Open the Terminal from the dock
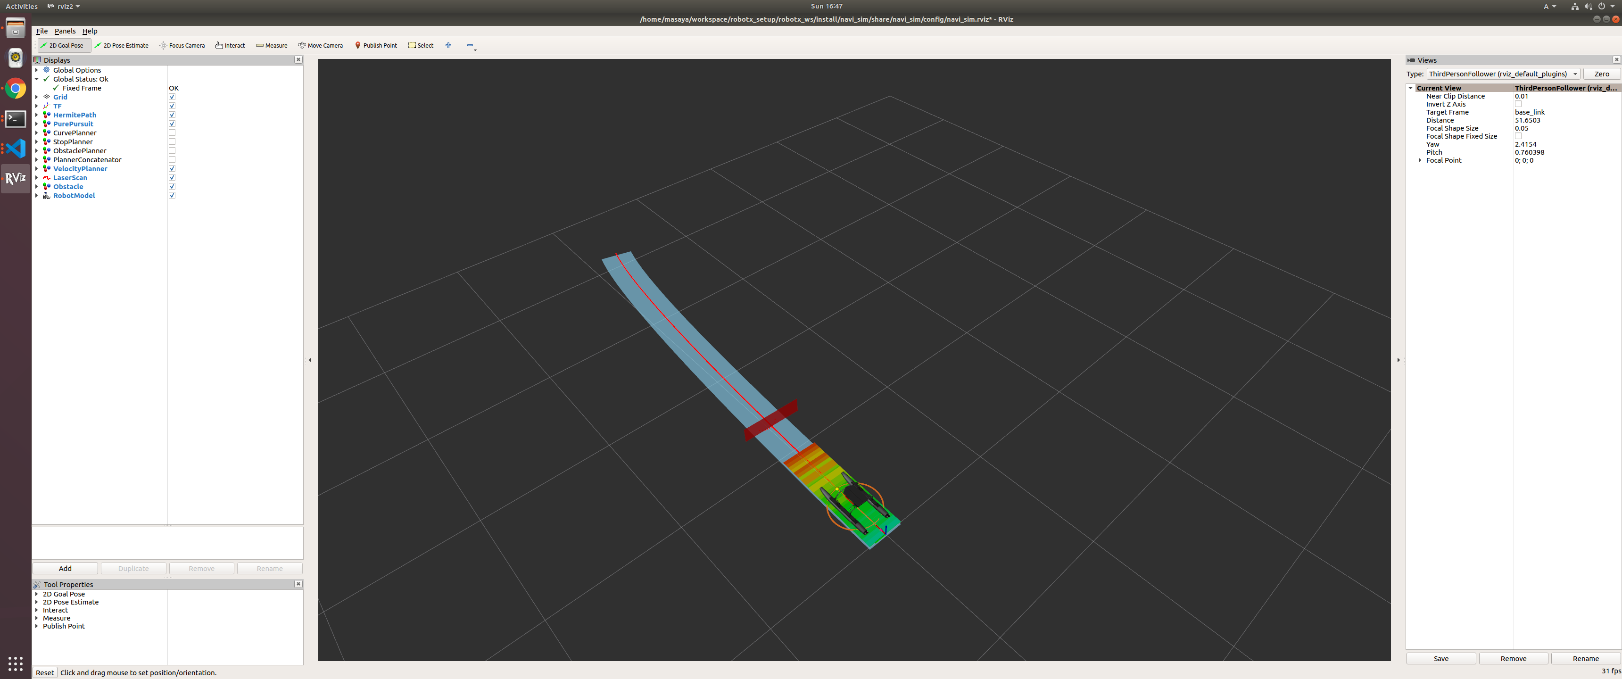The width and height of the screenshot is (1622, 679). [x=15, y=118]
